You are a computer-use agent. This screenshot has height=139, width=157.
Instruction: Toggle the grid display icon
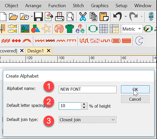[103, 29]
